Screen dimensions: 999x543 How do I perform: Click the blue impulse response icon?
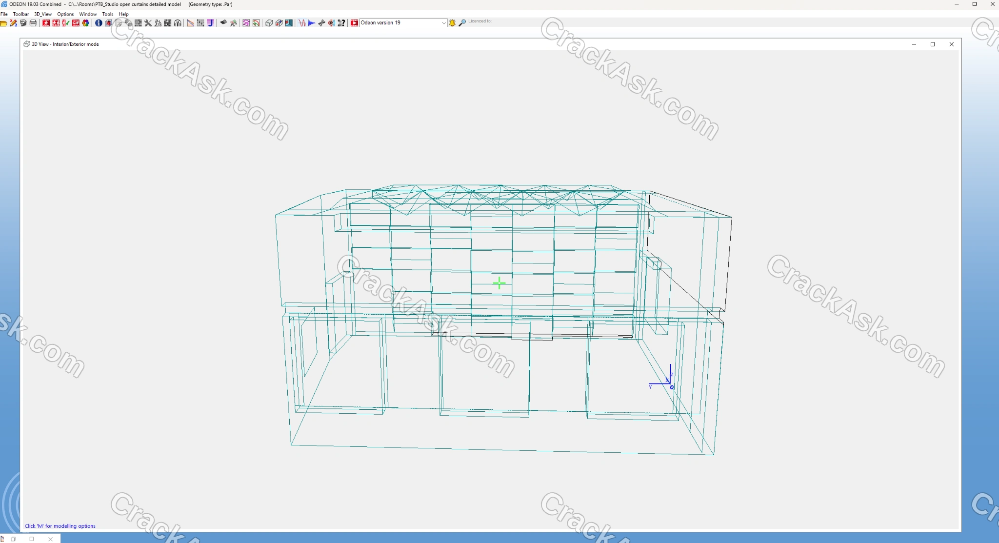pyautogui.click(x=312, y=23)
